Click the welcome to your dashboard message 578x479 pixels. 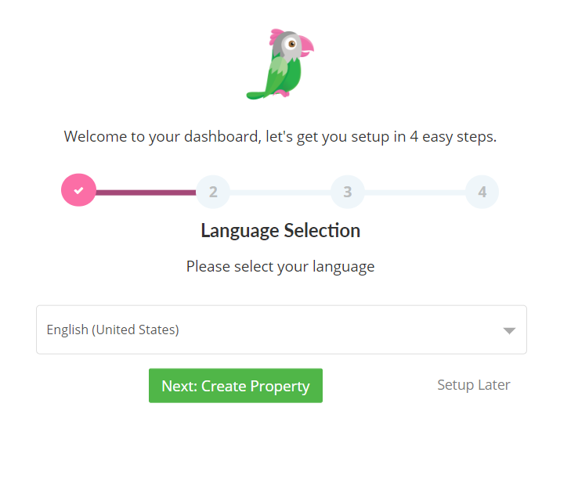pos(280,137)
